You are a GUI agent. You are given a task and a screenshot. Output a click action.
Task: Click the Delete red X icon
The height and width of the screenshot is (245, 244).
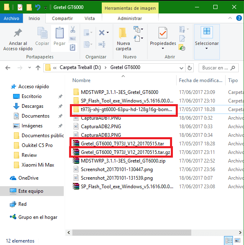point(102,33)
